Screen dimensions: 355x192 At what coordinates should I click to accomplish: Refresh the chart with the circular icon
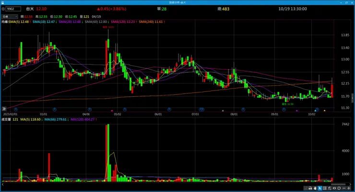coord(339,188)
